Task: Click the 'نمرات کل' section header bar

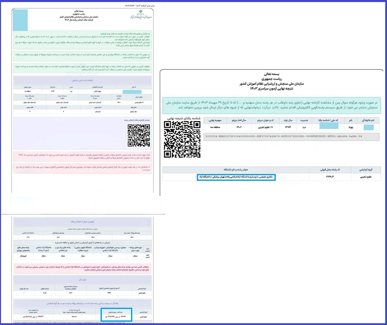Action: 82,280
